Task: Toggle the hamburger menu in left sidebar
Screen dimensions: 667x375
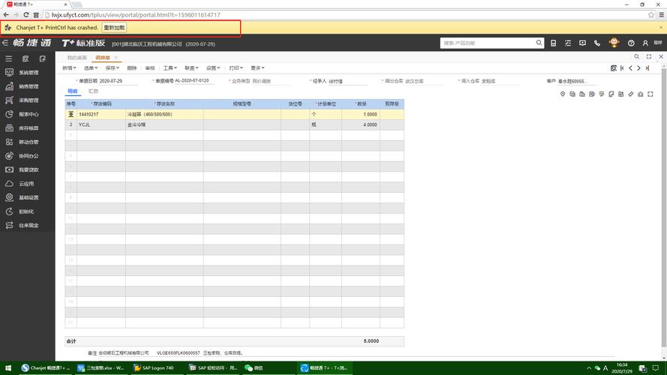Action: point(8,58)
